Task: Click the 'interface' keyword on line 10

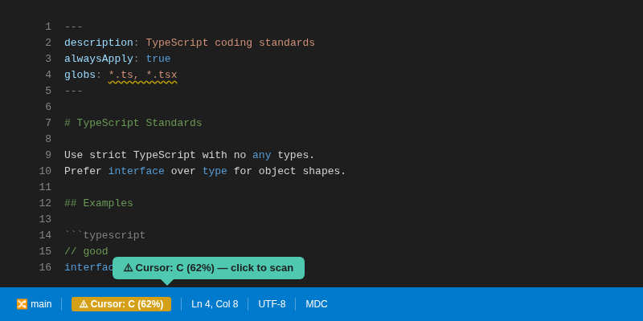Action: (136, 171)
